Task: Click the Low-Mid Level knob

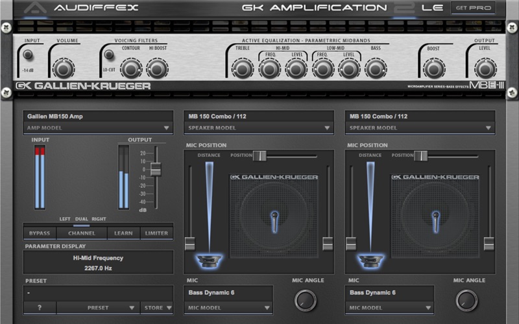Action: (x=349, y=69)
